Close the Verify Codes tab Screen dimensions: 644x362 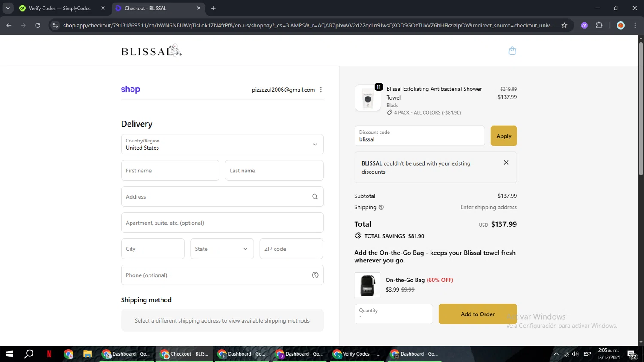[103, 8]
